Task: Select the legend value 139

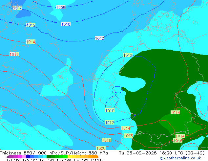Action: pyautogui.click(x=85, y=160)
